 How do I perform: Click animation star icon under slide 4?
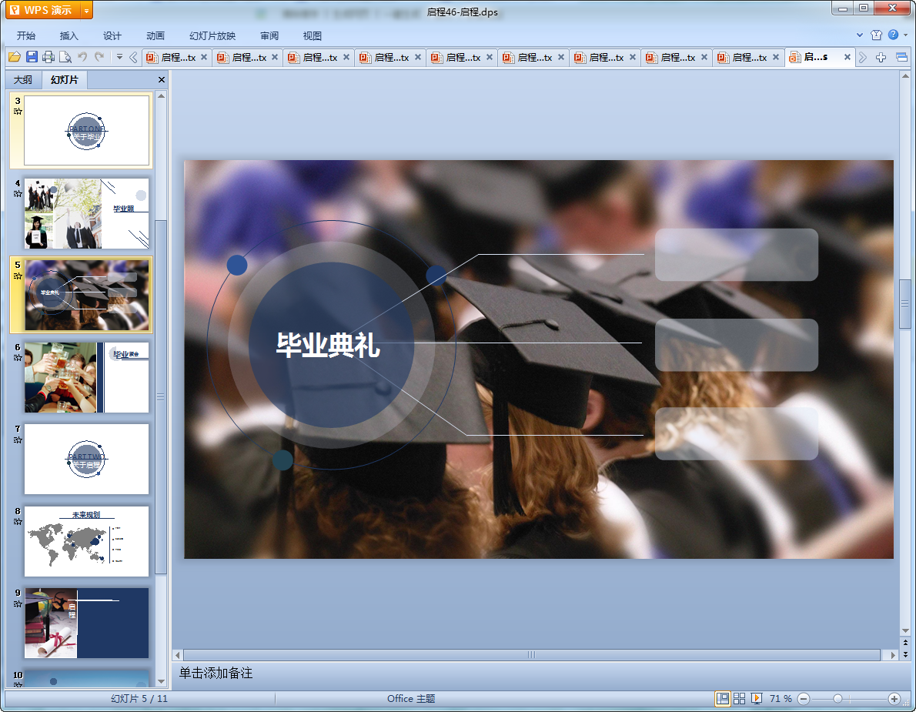18,194
